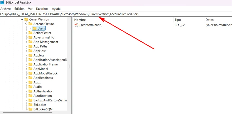Select the AdvertisingInfo key label
Viewport: 232px width, 114px height.
coord(44,37)
